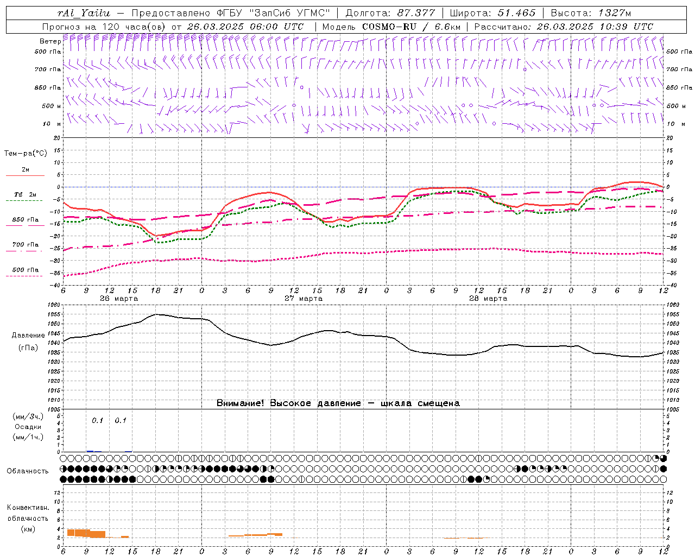695x556 pixels.
Task: Click the Тем-ра(°C) axis title
Action: coord(26,154)
